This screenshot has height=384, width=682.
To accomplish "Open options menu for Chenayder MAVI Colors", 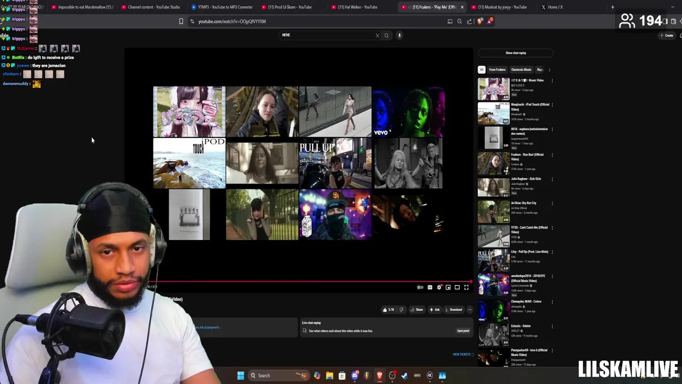I will (552, 302).
